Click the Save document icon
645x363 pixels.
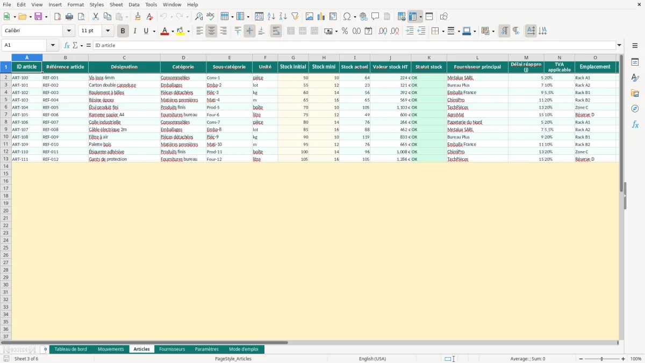pyautogui.click(x=38, y=17)
